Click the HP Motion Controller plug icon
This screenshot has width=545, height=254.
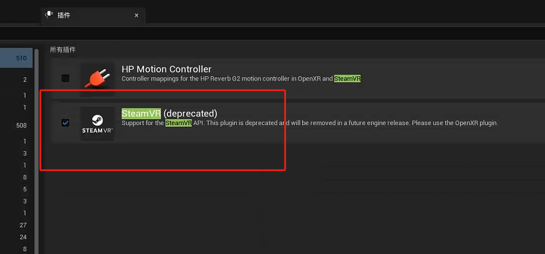(x=97, y=79)
